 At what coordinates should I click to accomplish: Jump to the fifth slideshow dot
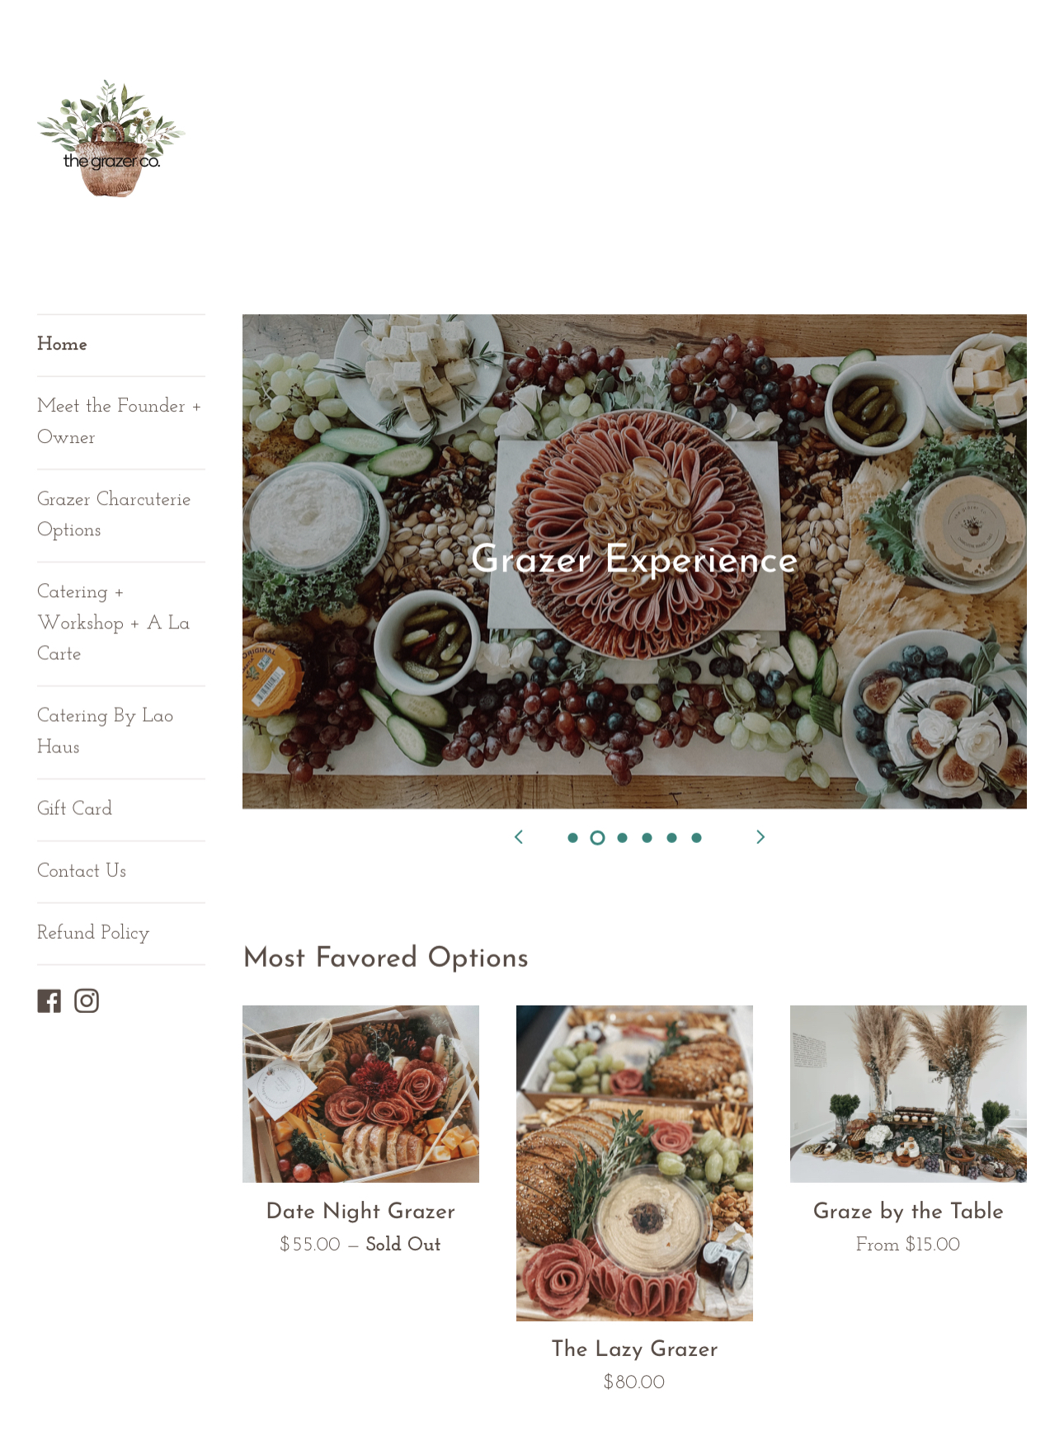(x=671, y=838)
